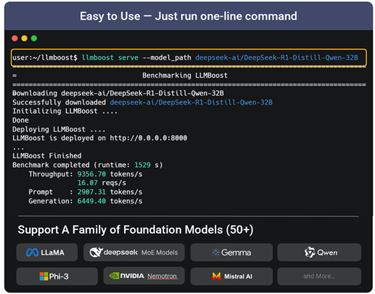The image size is (375, 294).
Task: Click throughput value 9356.70
Action: [91, 174]
